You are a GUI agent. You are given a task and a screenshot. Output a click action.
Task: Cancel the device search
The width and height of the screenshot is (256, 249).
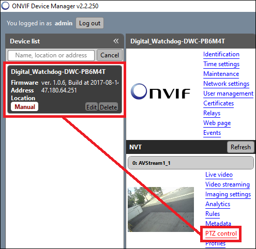110,55
